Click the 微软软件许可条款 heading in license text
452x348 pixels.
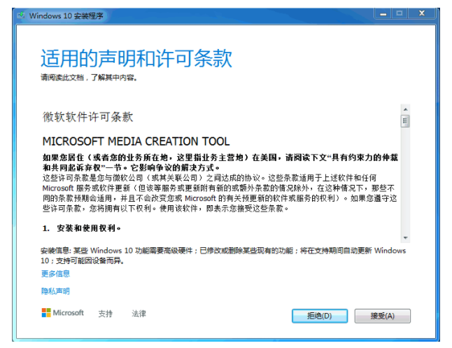coord(87,116)
